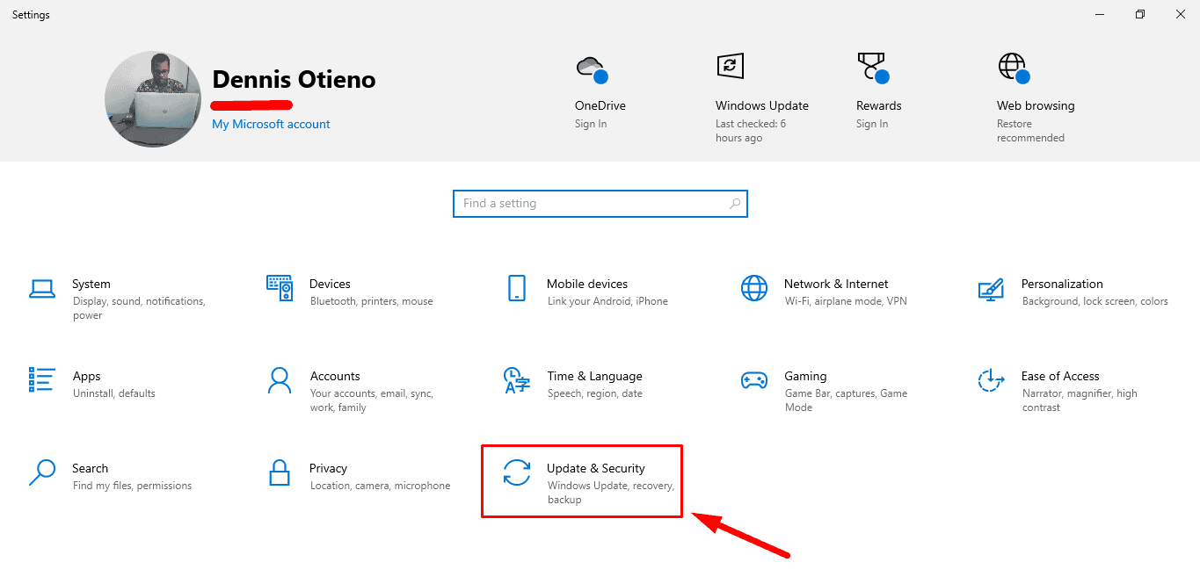The width and height of the screenshot is (1200, 584).
Task: Open the Personalization paintbrush icon
Action: [991, 288]
